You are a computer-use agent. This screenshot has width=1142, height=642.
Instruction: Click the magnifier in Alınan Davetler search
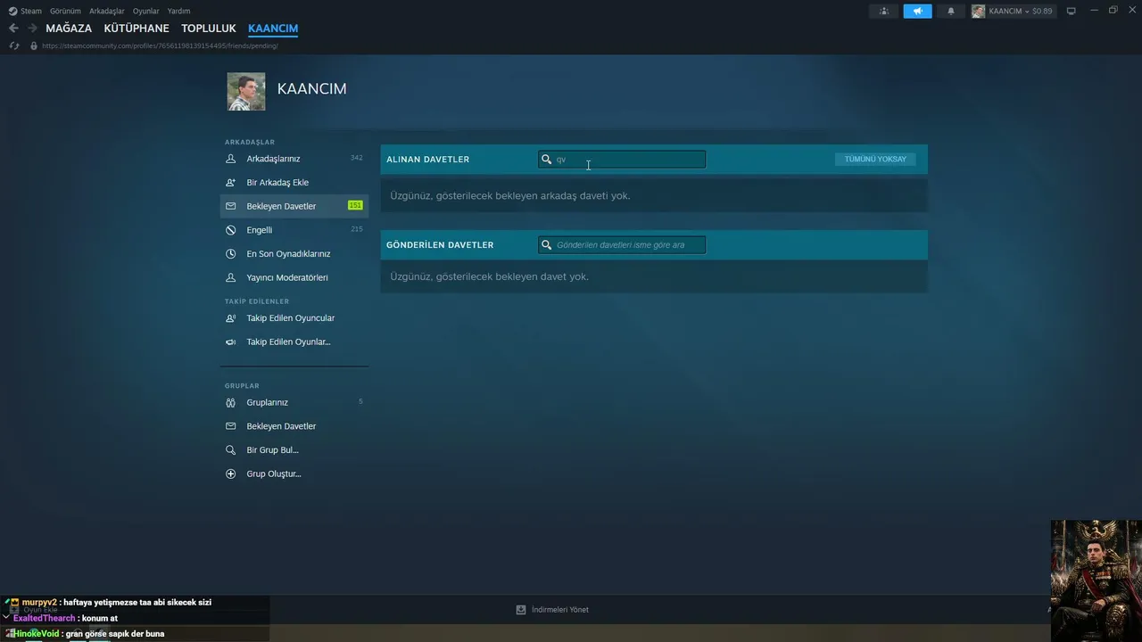pyautogui.click(x=547, y=160)
